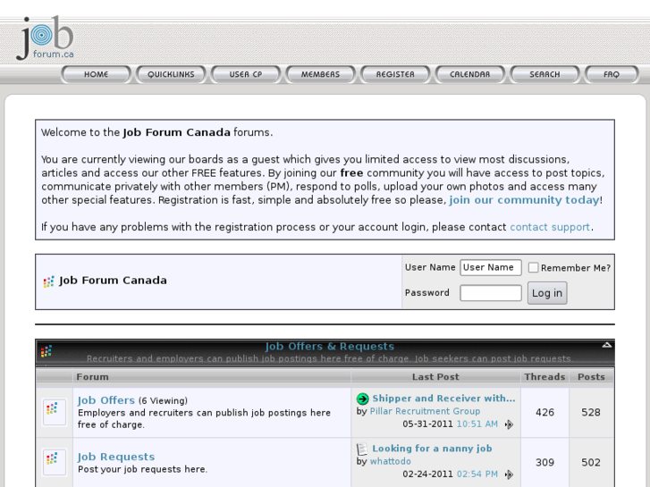
Task: Open Shipper and Receiver with... post
Action: 443,399
